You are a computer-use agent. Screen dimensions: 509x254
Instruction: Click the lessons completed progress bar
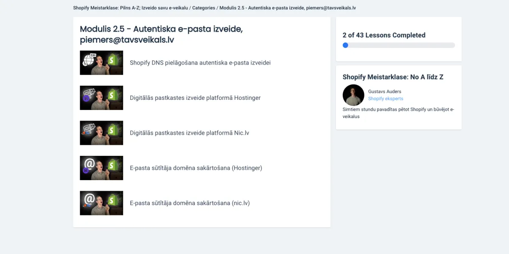click(x=399, y=45)
